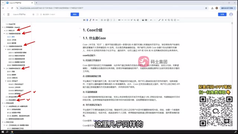
Task: Reload the page in the browser
Action: coord(12,8)
